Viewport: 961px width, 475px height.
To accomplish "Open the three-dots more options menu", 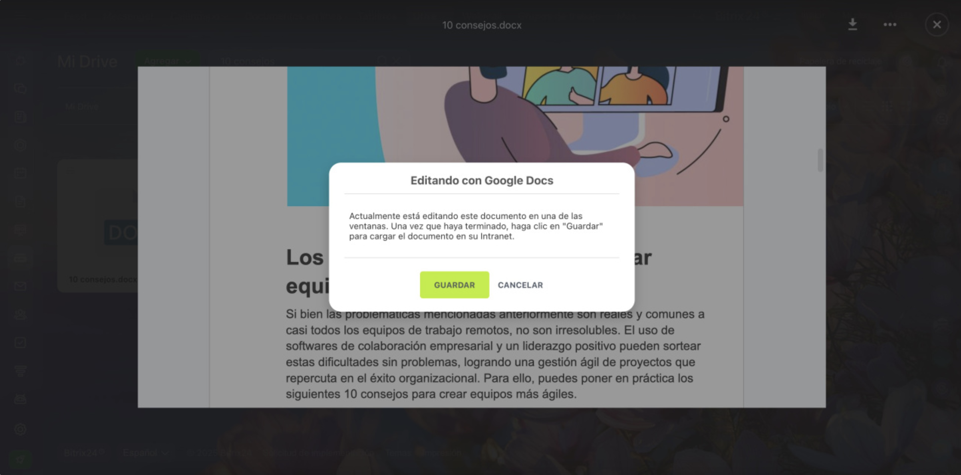I will click(x=890, y=25).
